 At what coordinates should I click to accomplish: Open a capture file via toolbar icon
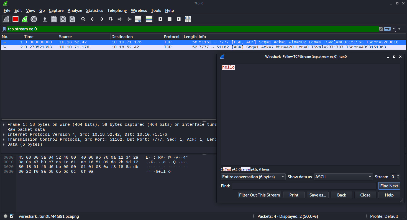[x=45, y=19]
